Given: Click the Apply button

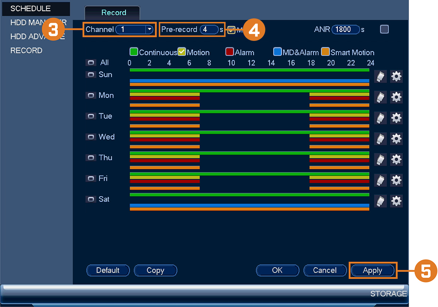Looking at the screenshot, I should click(x=373, y=270).
